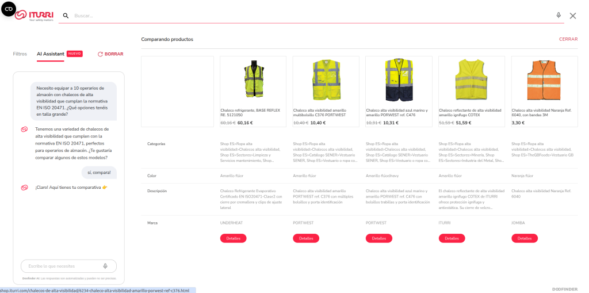
Task: Click the 3,30 € price
Action: pos(518,123)
